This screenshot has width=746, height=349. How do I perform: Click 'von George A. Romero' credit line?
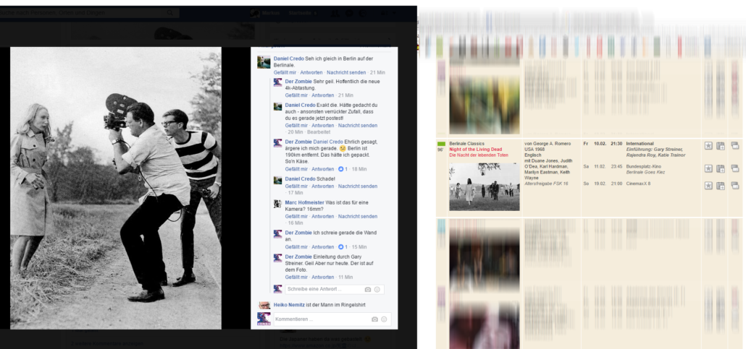(548, 143)
